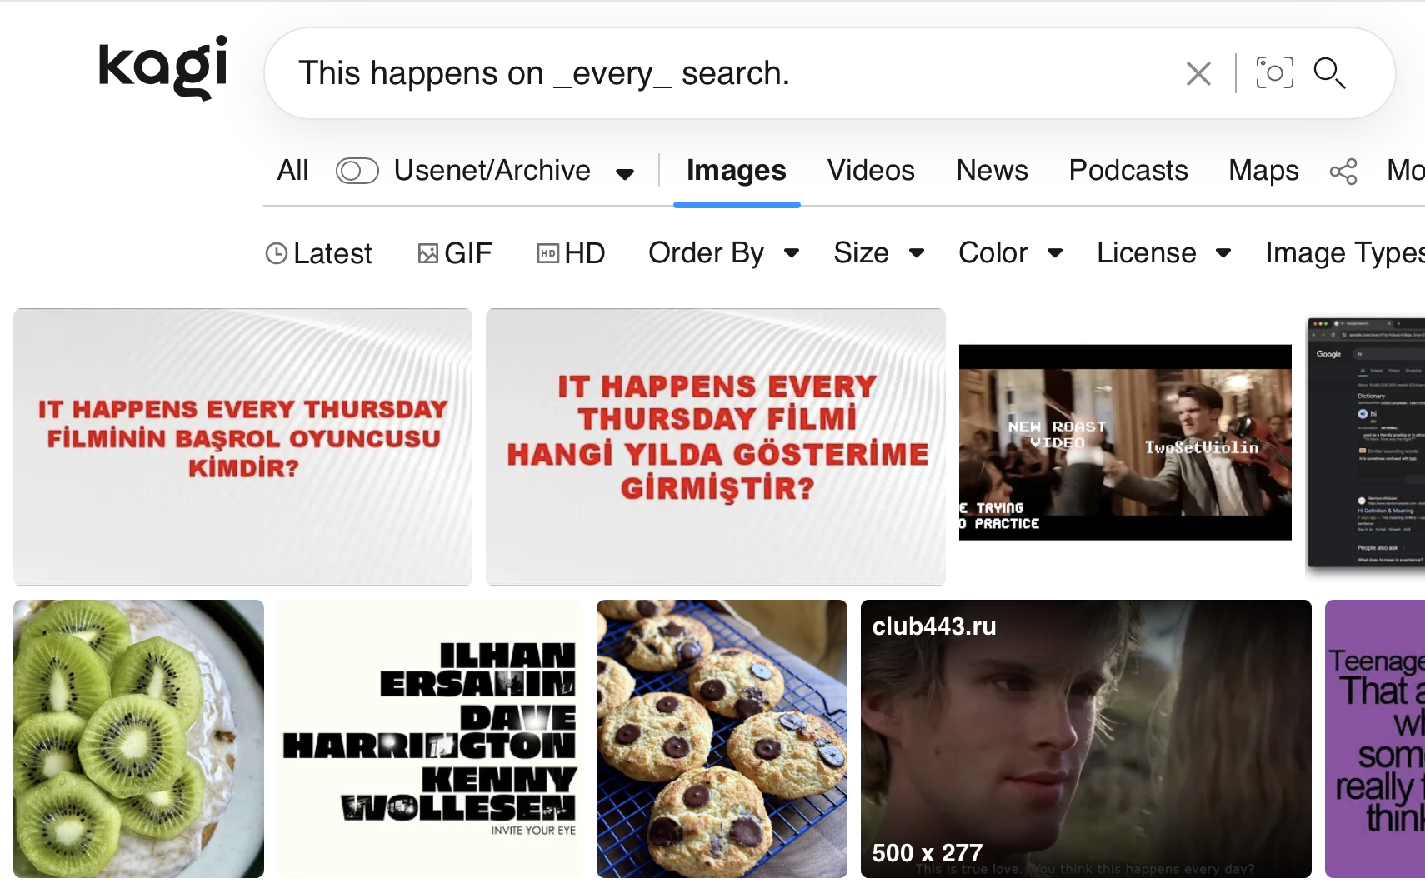This screenshot has height=888, width=1425.
Task: Open the Size filter dropdown
Action: [x=879, y=253]
